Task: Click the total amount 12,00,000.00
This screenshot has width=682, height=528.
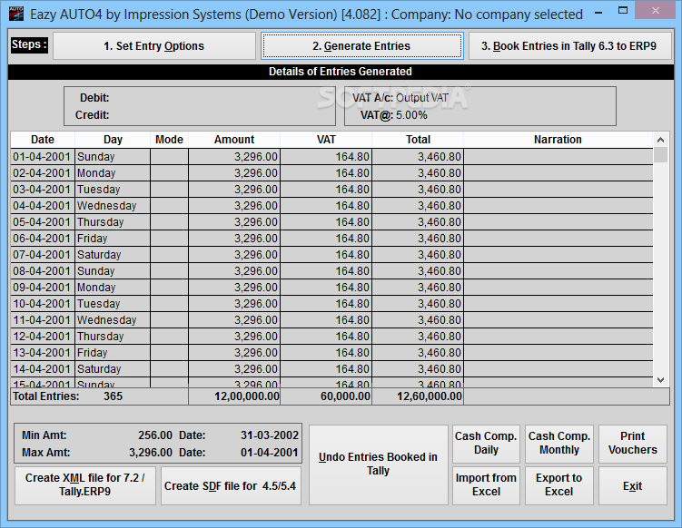Action: pyautogui.click(x=247, y=396)
